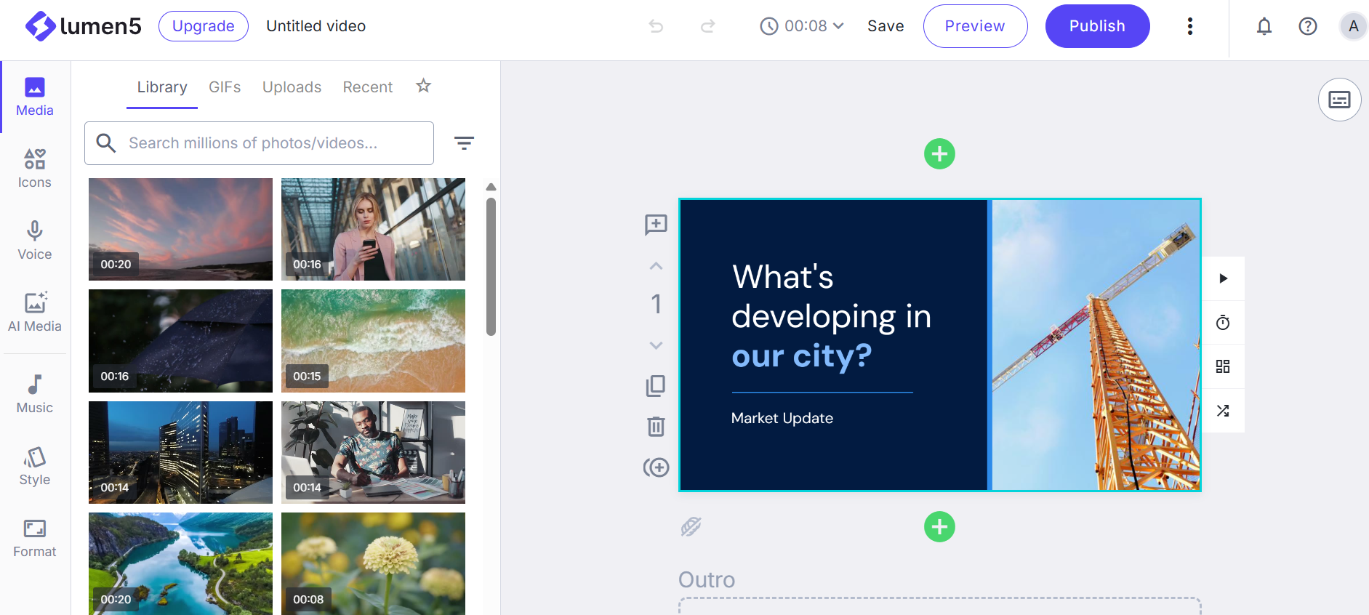
Task: Open the Style panel
Action: pyautogui.click(x=35, y=466)
